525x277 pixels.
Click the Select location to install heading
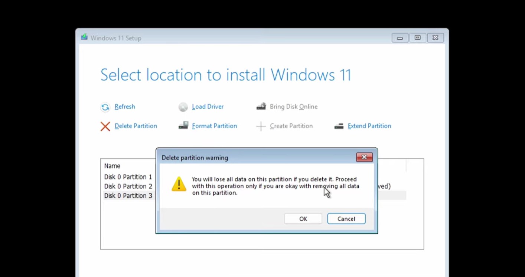(225, 75)
